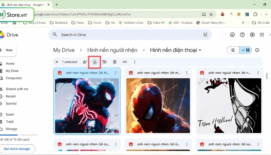
Task: Click the Get more storage button
Action: [x=17, y=149]
